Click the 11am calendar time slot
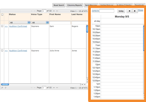Viewport: 146px width, 102px height. pos(122,45)
